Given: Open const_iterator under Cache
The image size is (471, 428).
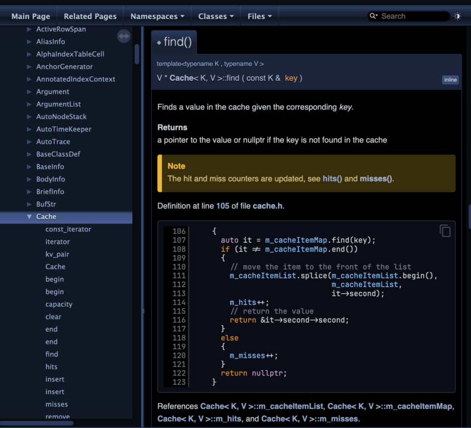Looking at the screenshot, I should (x=68, y=229).
